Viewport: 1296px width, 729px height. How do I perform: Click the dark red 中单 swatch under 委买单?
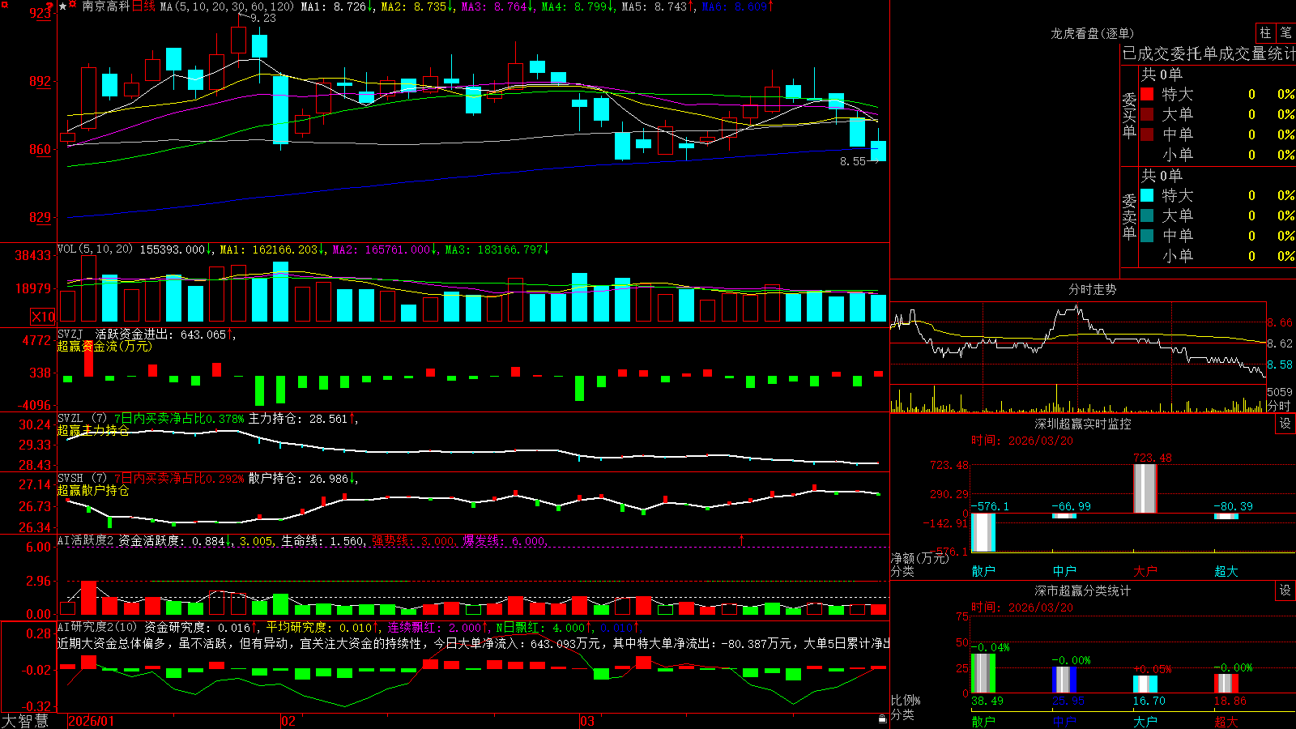[x=1147, y=134]
